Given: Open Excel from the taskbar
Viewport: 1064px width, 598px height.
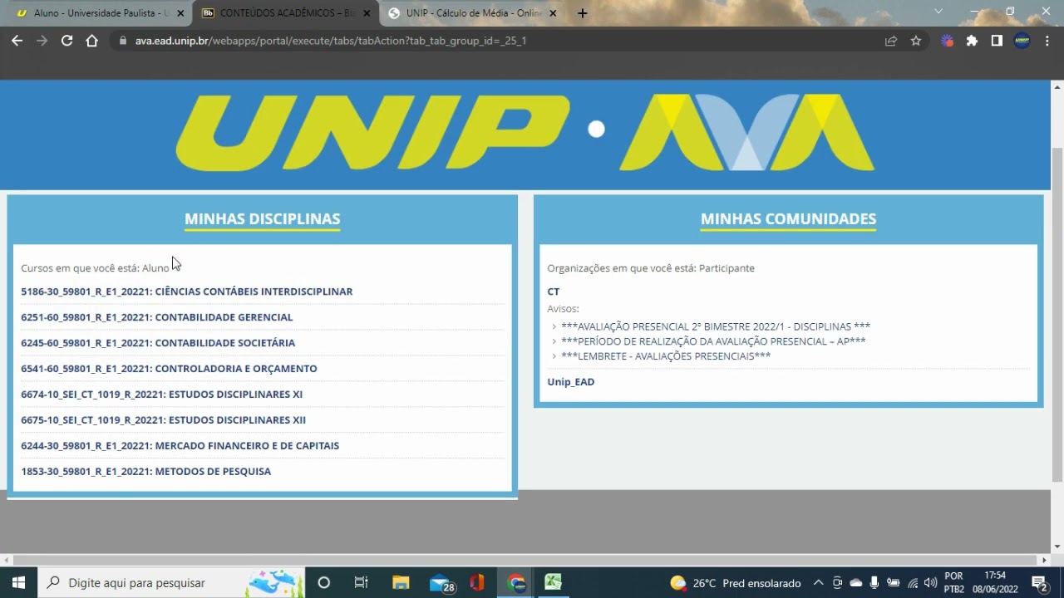Looking at the screenshot, I should (x=554, y=582).
